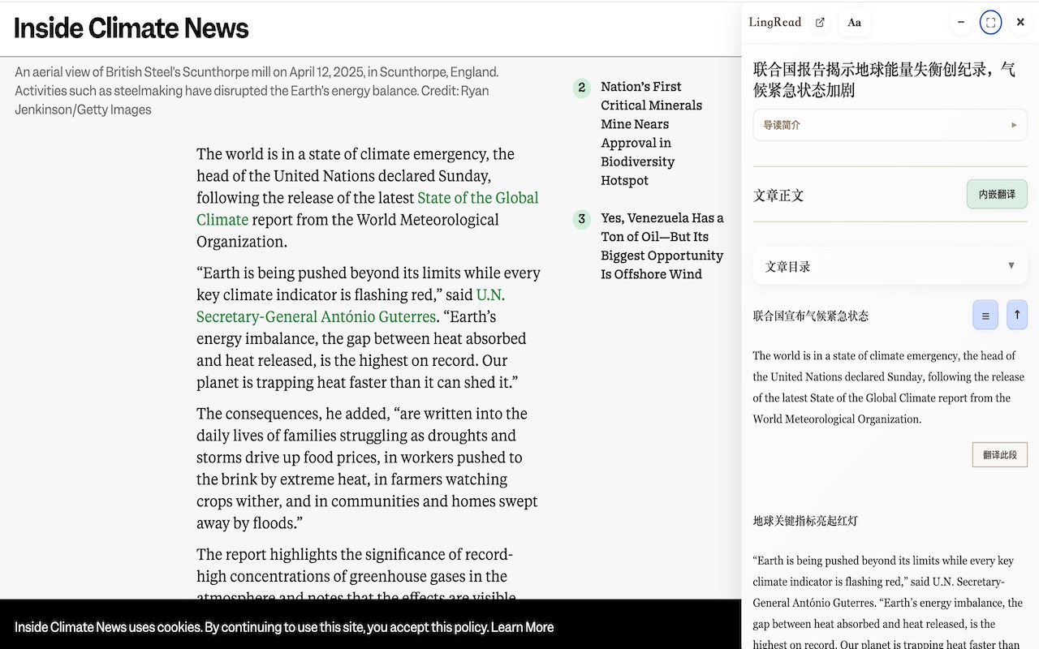Open the State of the Global Climate link
1039x649 pixels.
point(367,208)
